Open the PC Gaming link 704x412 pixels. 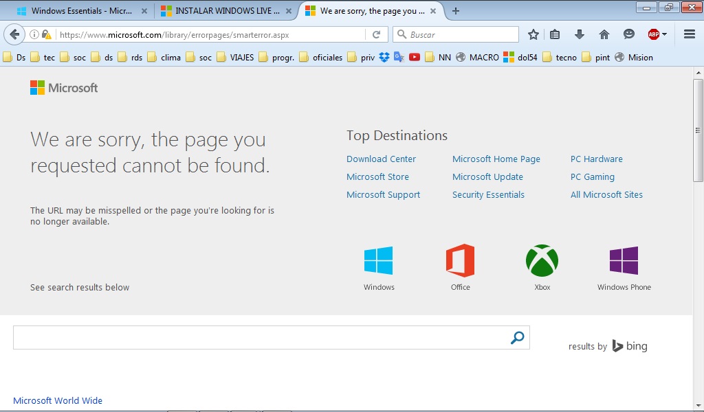tap(592, 176)
